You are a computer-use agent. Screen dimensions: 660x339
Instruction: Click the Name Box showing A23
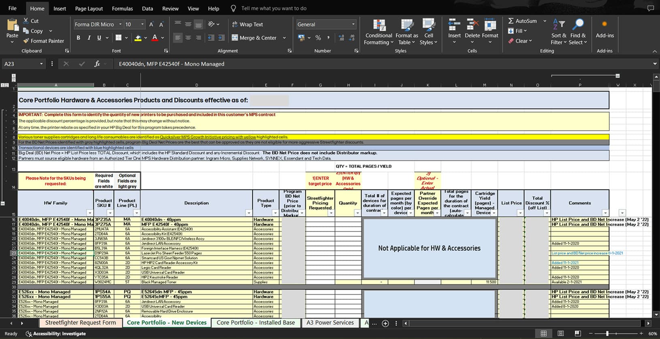coord(23,64)
